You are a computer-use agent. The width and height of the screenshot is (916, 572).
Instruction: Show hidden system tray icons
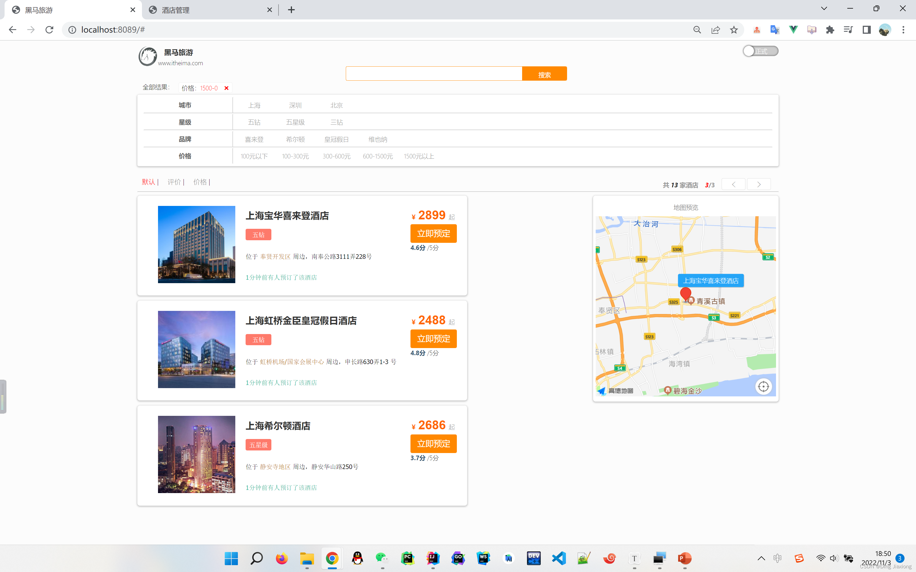coord(761,558)
